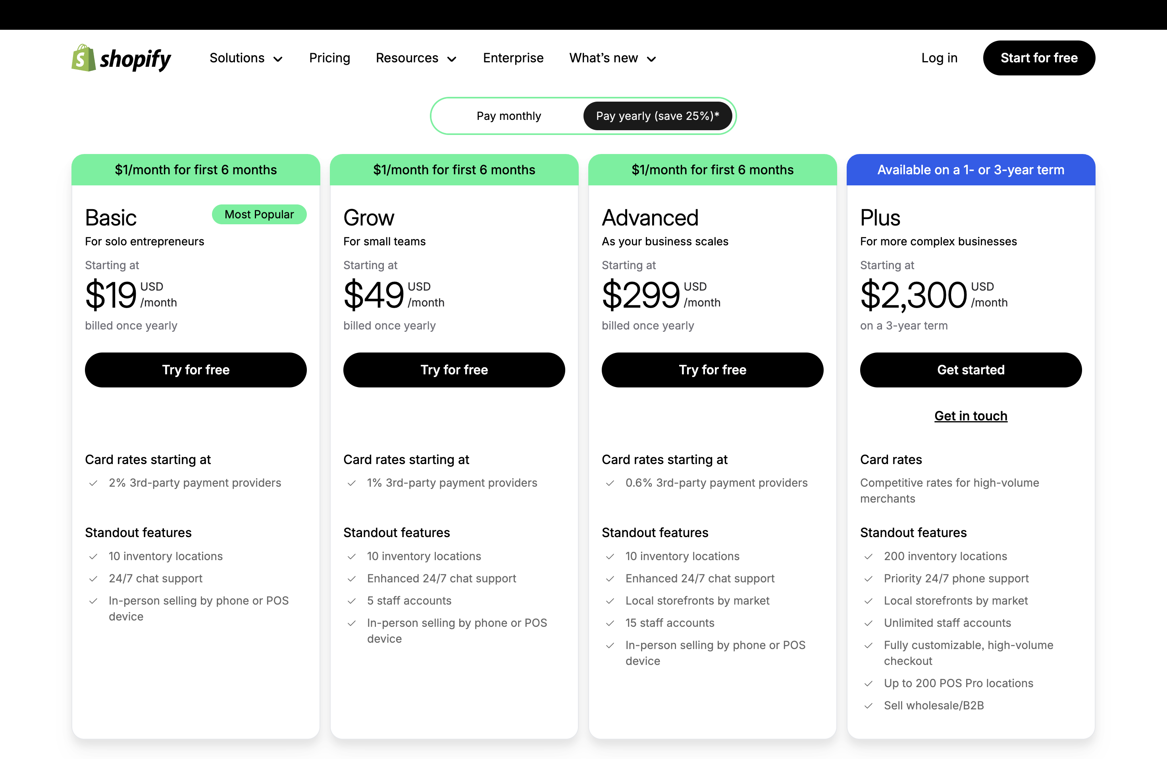
Task: Click checkmark next to '15 staff accounts'
Action: point(610,623)
